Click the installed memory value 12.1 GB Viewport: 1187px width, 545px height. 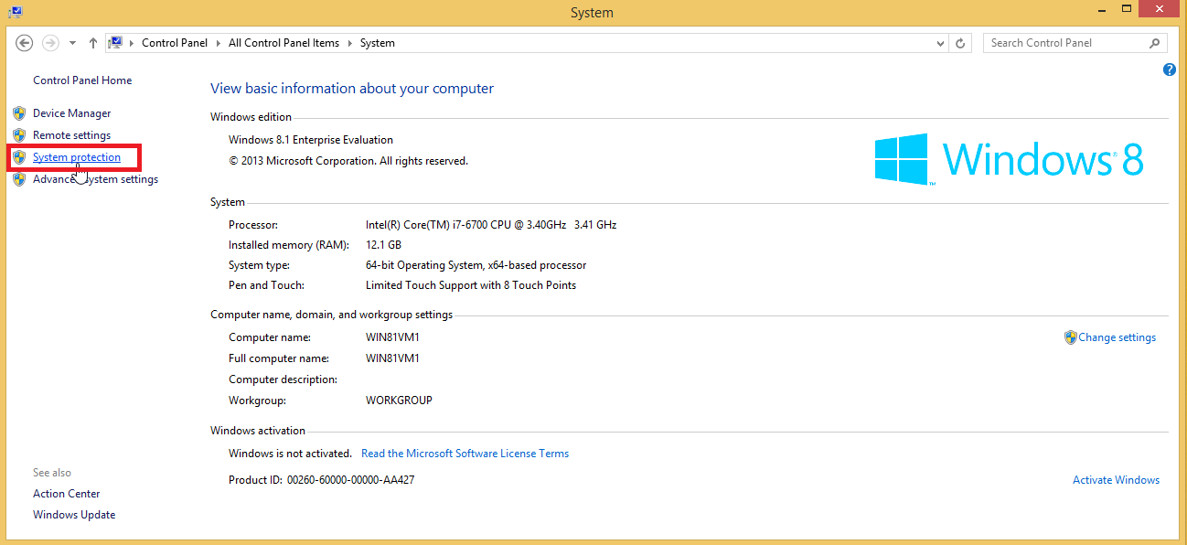(x=383, y=245)
